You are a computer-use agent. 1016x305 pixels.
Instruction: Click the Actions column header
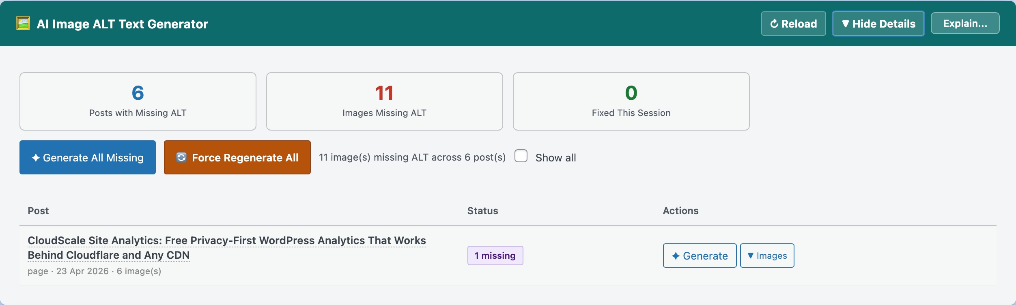(x=681, y=211)
